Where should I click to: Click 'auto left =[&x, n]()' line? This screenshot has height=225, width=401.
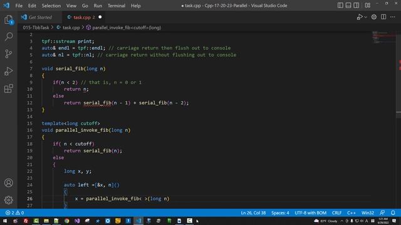(91, 185)
